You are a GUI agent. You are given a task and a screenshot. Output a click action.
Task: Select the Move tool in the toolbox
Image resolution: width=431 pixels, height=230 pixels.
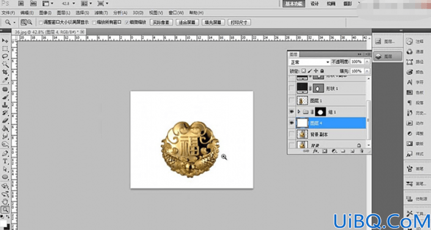point(5,41)
